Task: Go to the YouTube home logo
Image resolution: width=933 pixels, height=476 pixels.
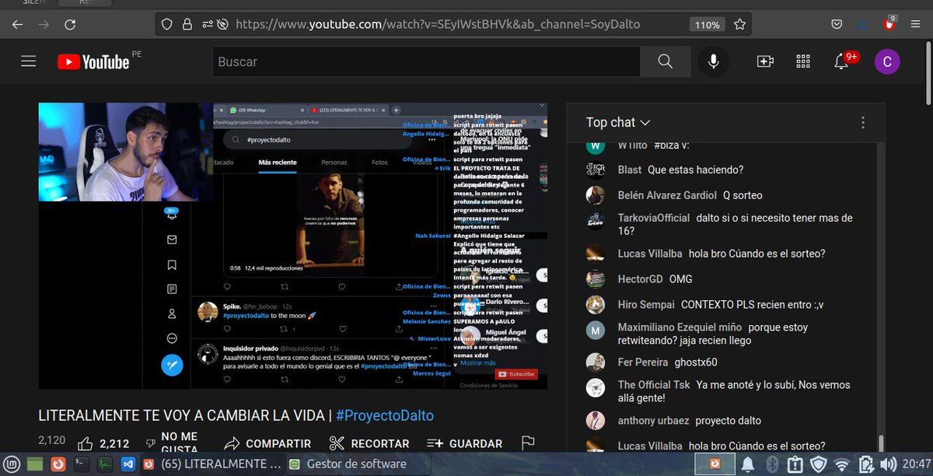Action: pyautogui.click(x=93, y=61)
